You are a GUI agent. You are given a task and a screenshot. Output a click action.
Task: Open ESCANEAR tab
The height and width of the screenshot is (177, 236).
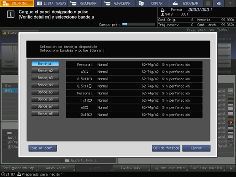[186, 3]
